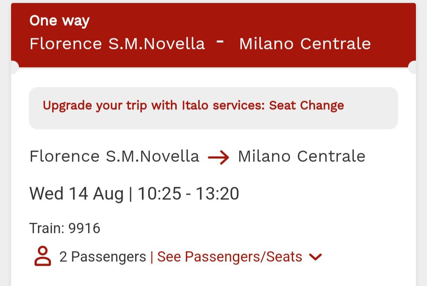Select the arrival station Milano Centrale below banner

[x=302, y=156]
